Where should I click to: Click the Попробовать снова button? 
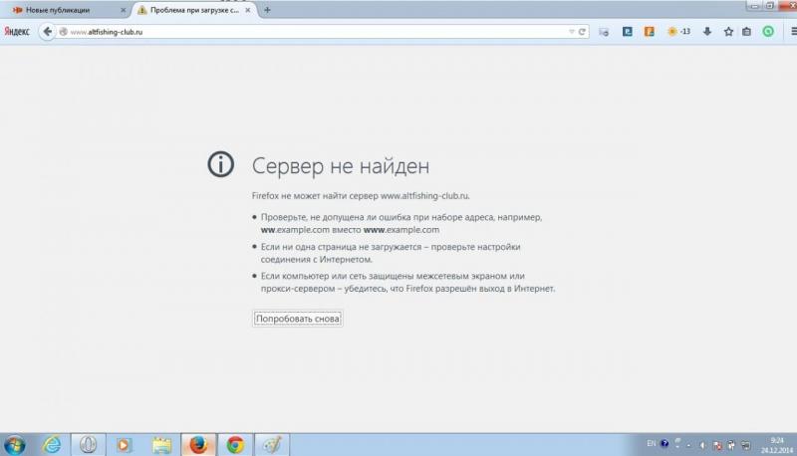[297, 319]
